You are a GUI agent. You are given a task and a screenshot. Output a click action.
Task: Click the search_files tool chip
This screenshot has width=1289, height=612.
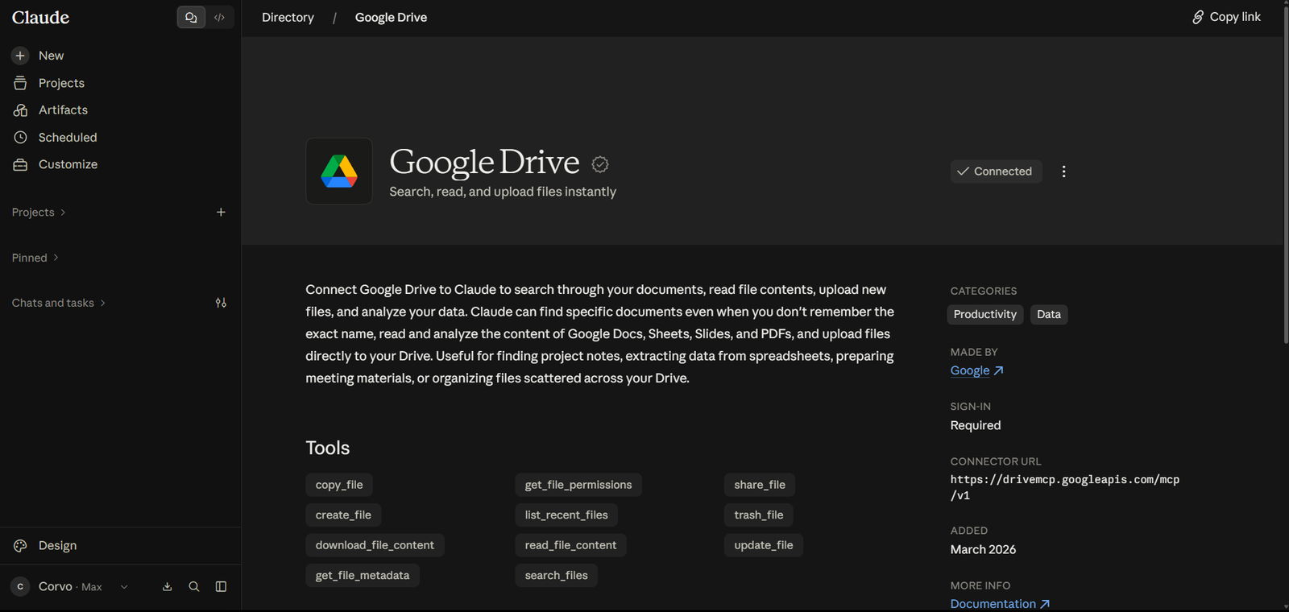pyautogui.click(x=556, y=576)
